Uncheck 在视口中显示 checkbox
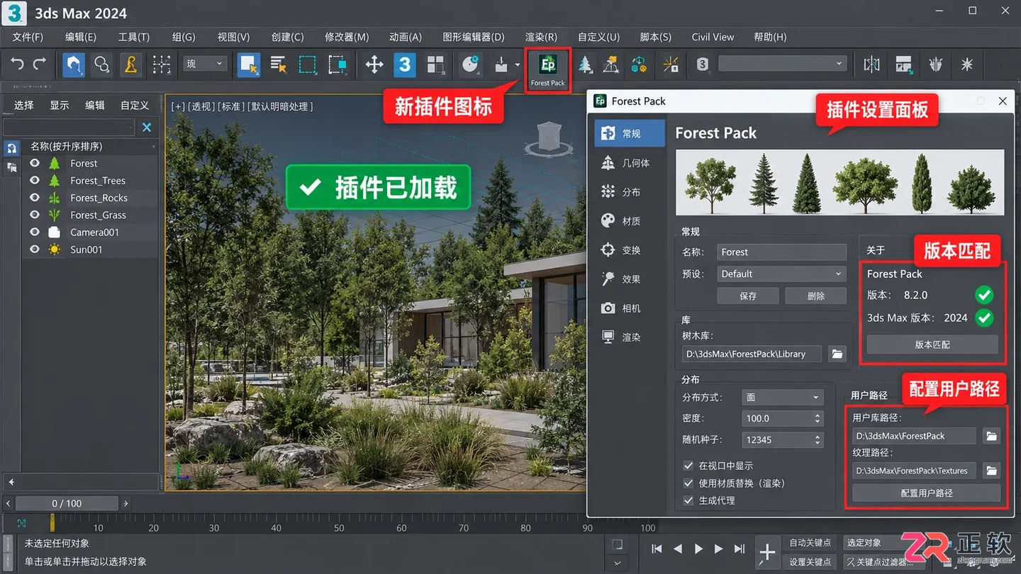This screenshot has width=1021, height=574. click(688, 466)
